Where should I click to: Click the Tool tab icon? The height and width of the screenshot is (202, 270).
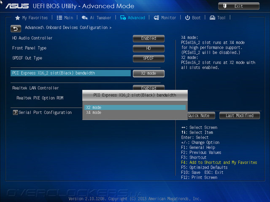tap(212, 18)
